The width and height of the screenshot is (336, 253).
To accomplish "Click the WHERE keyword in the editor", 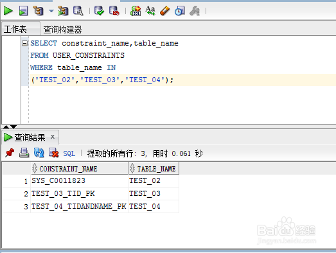I will click(x=41, y=67).
